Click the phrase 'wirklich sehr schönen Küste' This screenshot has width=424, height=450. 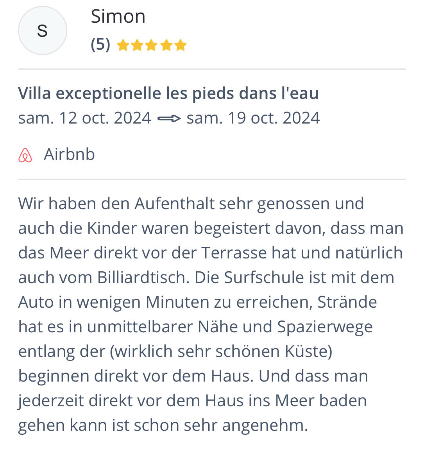[x=221, y=351]
